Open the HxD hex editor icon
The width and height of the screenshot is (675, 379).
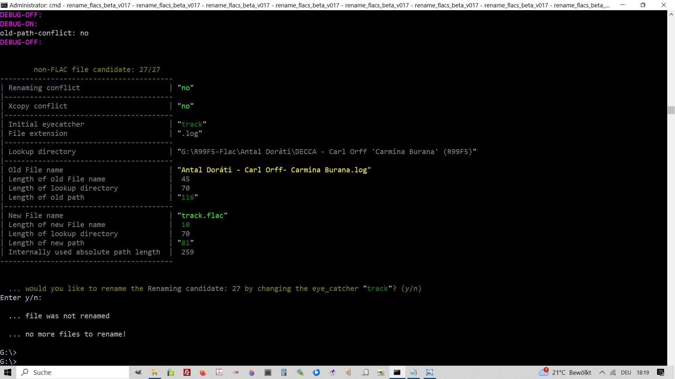point(381,372)
